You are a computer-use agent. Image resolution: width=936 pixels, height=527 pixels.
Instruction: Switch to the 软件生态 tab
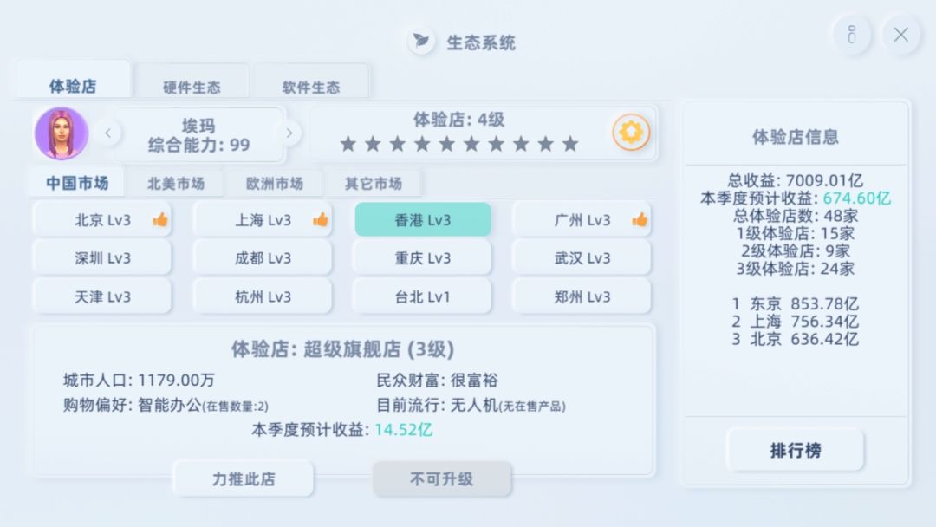(311, 88)
